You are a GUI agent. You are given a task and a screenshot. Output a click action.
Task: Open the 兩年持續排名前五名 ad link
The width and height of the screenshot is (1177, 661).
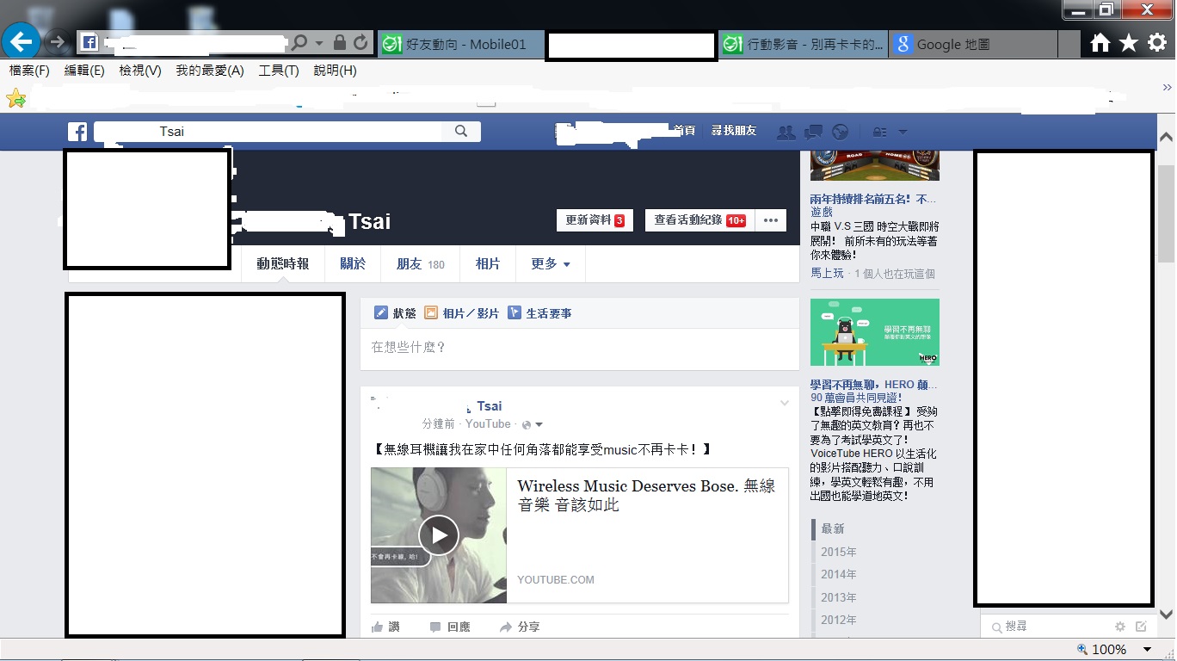[x=873, y=199]
